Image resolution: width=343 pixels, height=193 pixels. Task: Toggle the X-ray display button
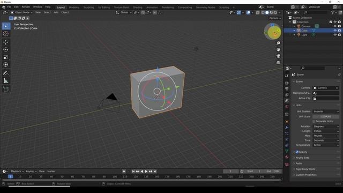[258, 13]
